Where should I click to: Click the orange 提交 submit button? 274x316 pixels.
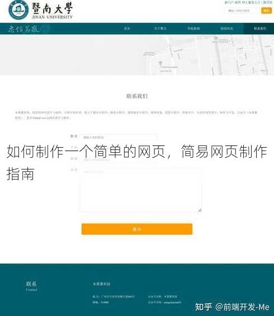[x=137, y=229]
